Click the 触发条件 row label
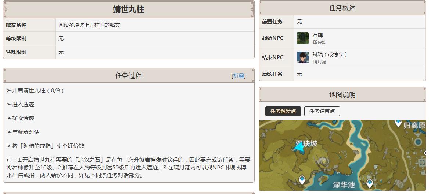The height and width of the screenshot is (194, 431). coord(16,25)
